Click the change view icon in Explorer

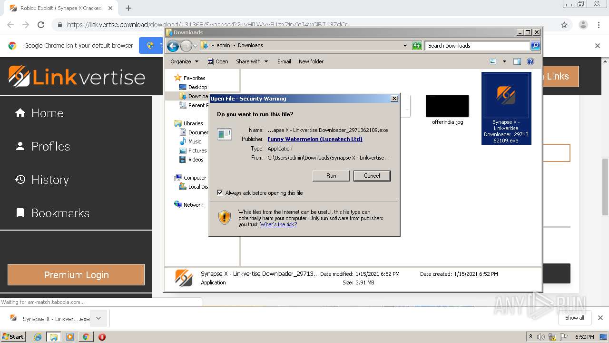click(x=493, y=61)
